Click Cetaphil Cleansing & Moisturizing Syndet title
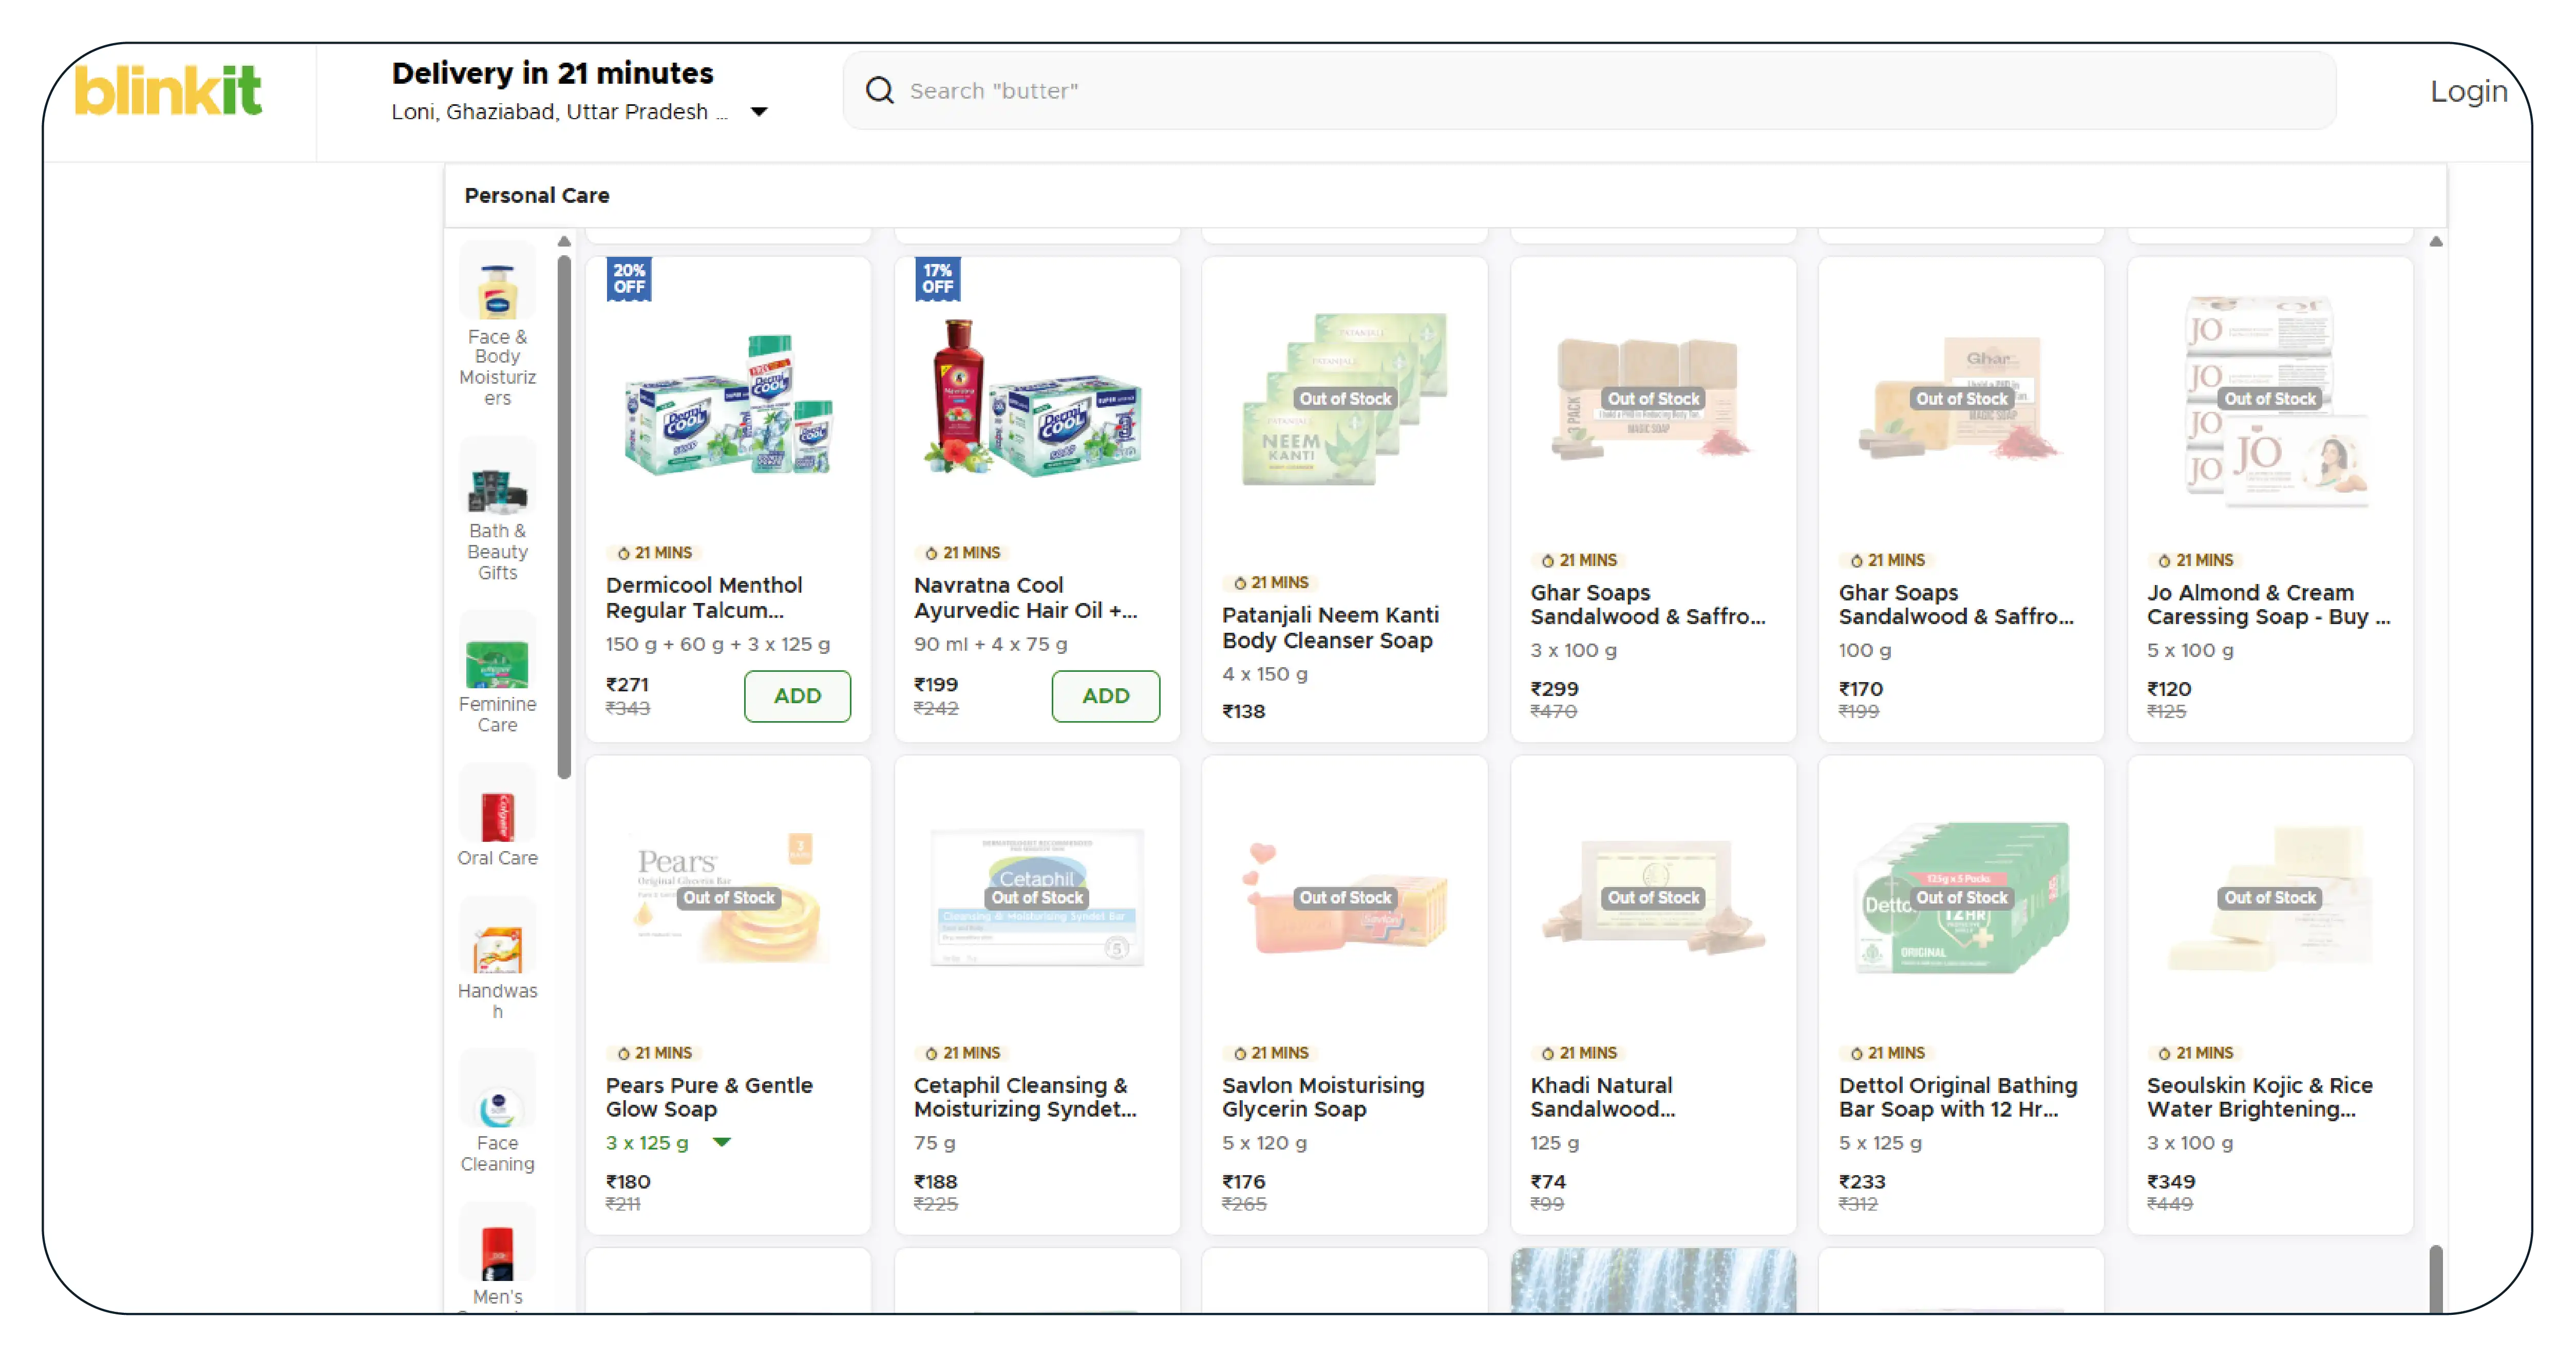The height and width of the screenshot is (1357, 2576). click(1024, 1097)
